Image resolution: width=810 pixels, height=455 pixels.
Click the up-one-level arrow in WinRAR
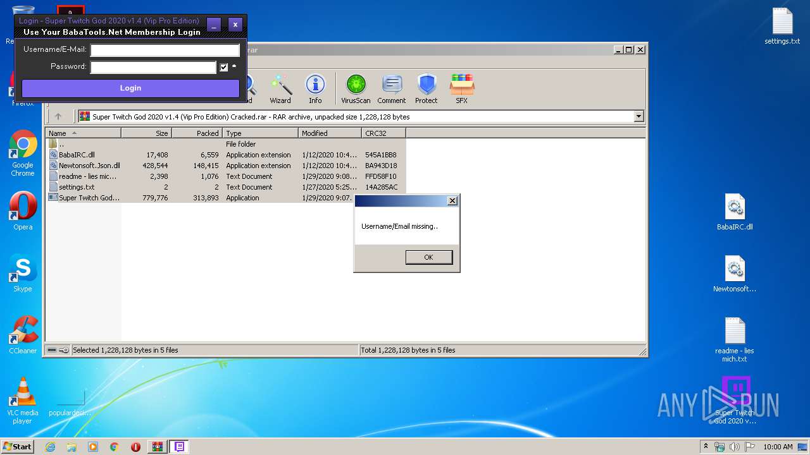[58, 116]
